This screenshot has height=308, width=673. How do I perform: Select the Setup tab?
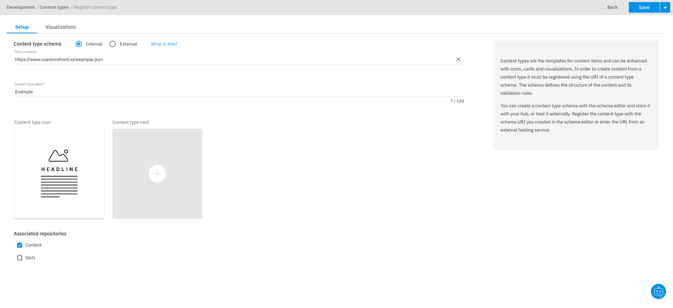point(22,27)
